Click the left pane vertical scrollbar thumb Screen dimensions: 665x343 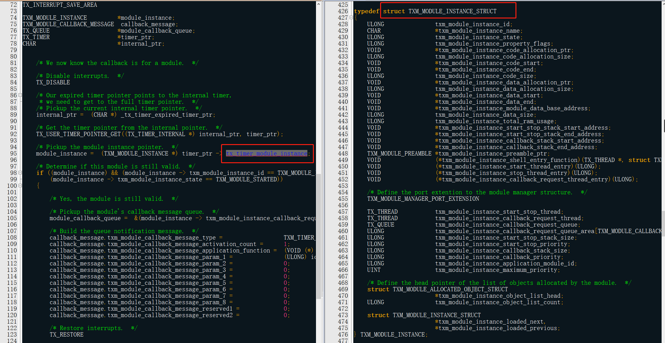pos(318,236)
